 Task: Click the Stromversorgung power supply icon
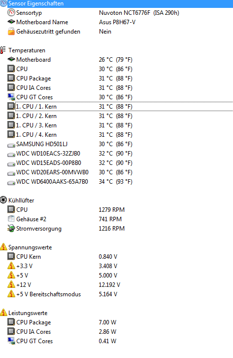pos(11,228)
